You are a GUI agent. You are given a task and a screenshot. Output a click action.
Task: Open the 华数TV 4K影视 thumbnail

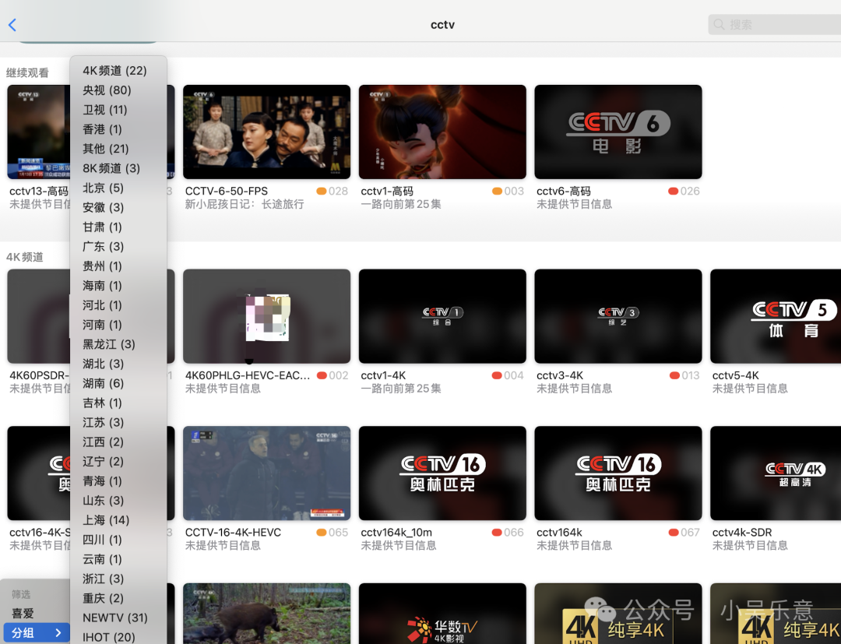click(442, 614)
